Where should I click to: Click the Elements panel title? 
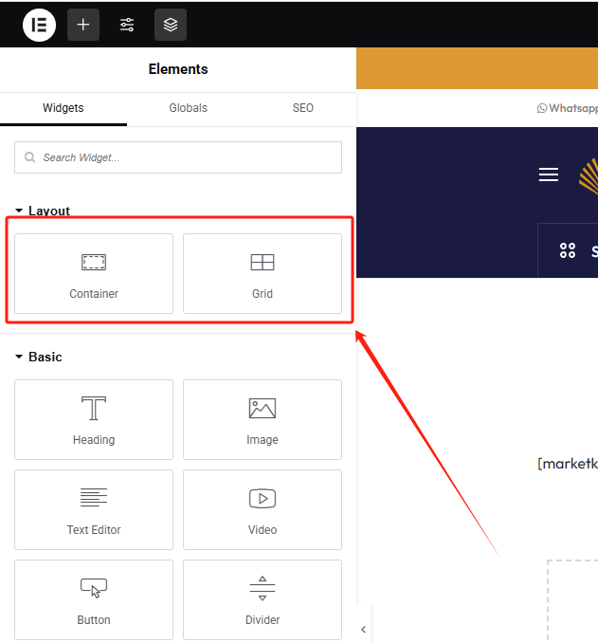(178, 69)
